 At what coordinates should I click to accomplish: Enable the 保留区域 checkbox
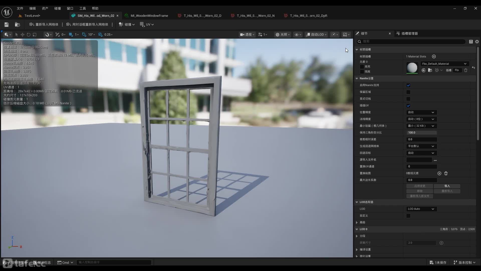click(x=408, y=92)
